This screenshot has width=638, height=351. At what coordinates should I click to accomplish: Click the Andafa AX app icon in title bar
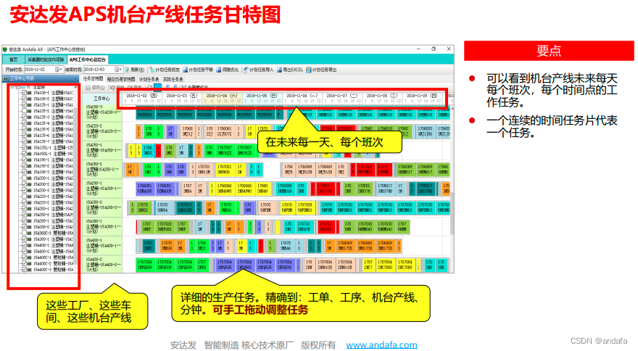pos(5,49)
